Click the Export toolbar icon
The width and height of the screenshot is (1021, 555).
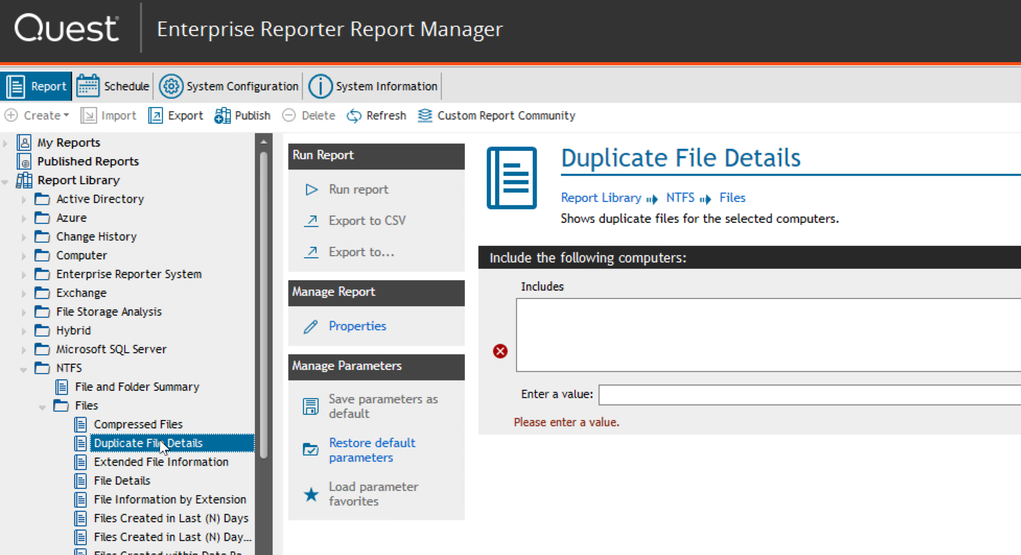pyautogui.click(x=155, y=116)
